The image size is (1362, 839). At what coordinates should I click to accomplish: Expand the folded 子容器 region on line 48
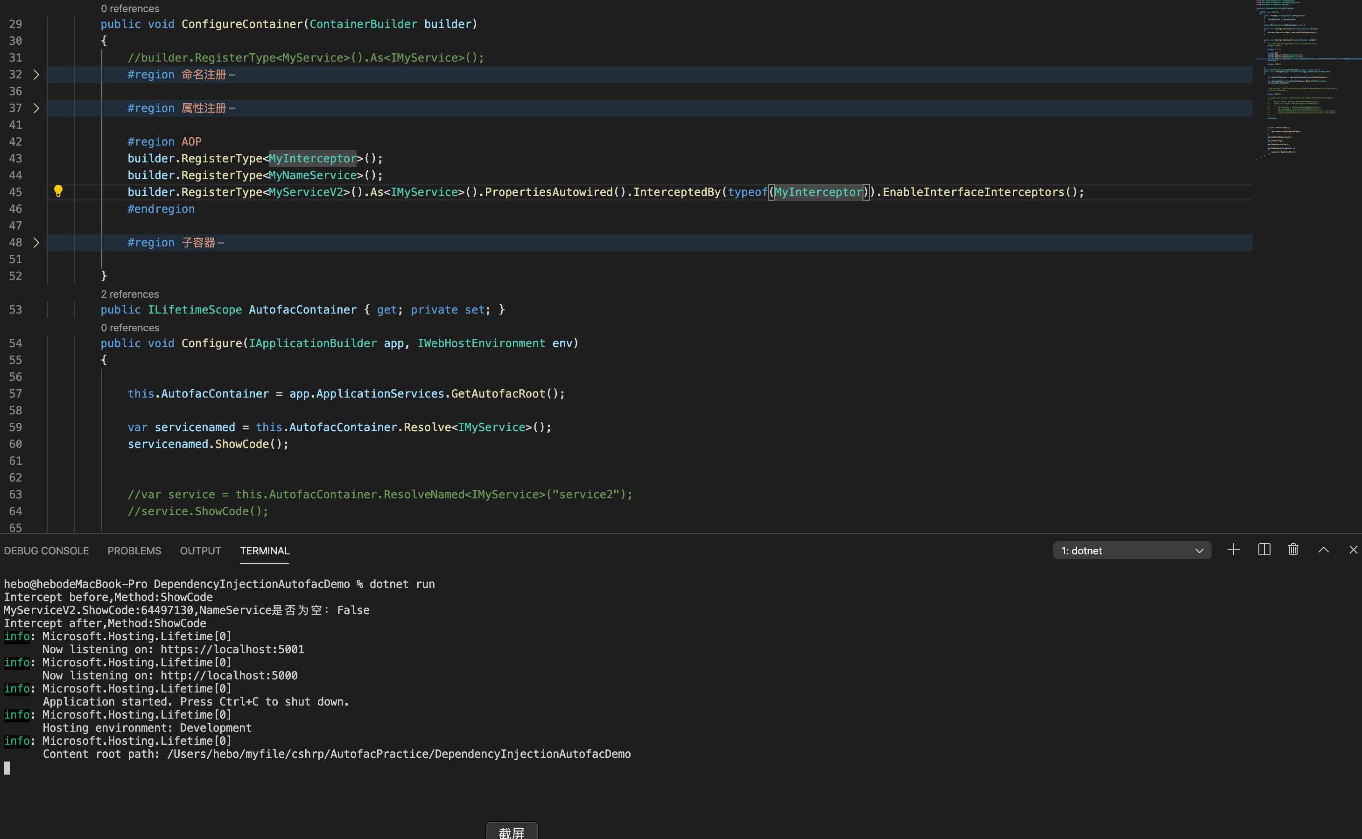(36, 243)
